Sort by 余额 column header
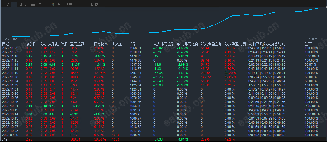 pyautogui.click(x=133, y=44)
